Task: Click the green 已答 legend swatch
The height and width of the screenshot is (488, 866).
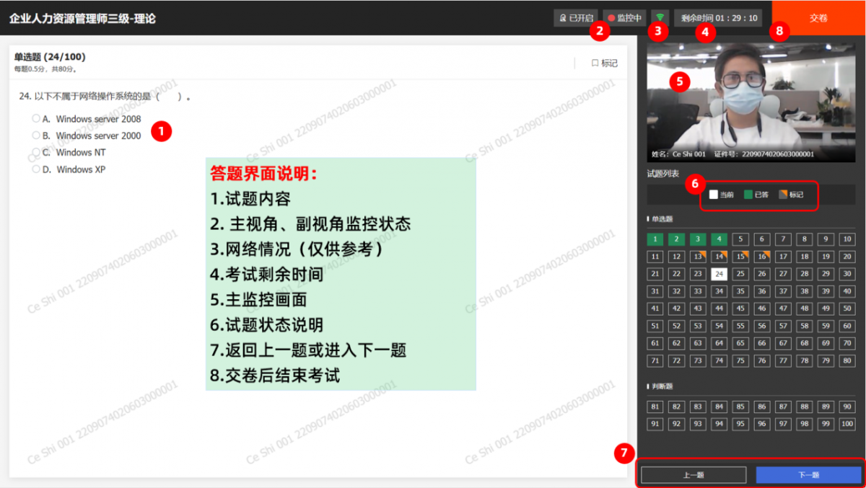Action: (x=748, y=195)
